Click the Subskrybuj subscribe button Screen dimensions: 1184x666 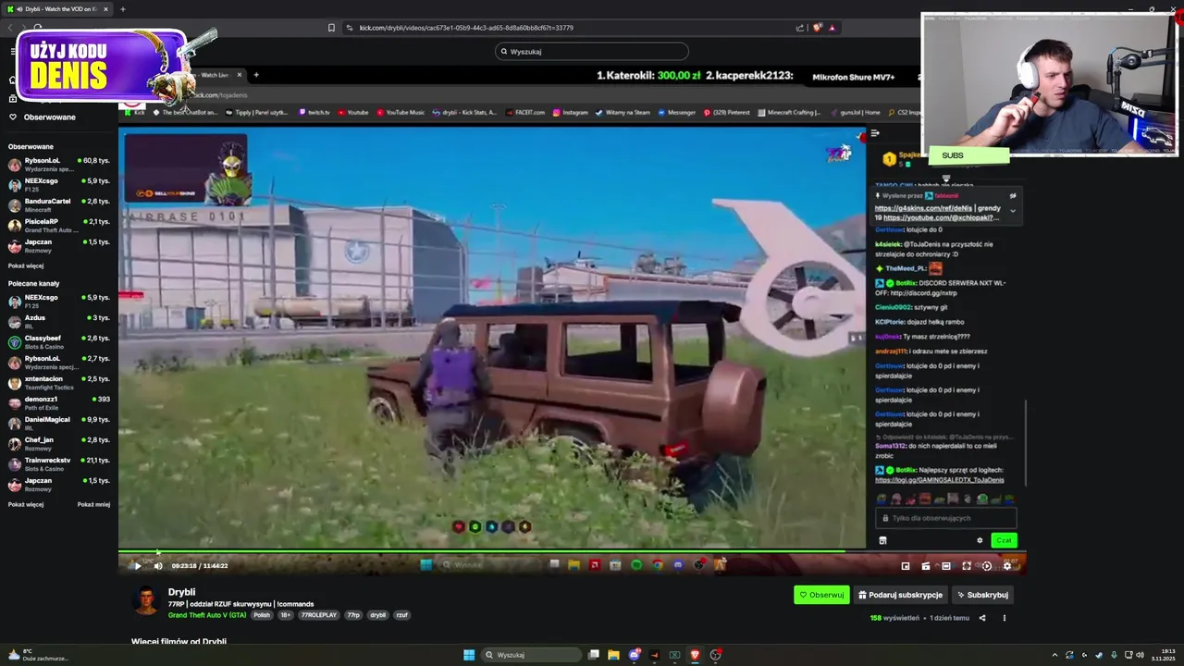pyautogui.click(x=982, y=595)
